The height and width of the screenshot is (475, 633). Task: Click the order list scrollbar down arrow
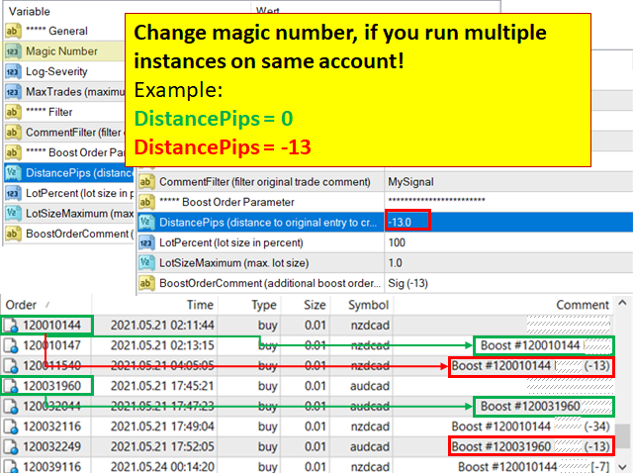[x=624, y=468]
